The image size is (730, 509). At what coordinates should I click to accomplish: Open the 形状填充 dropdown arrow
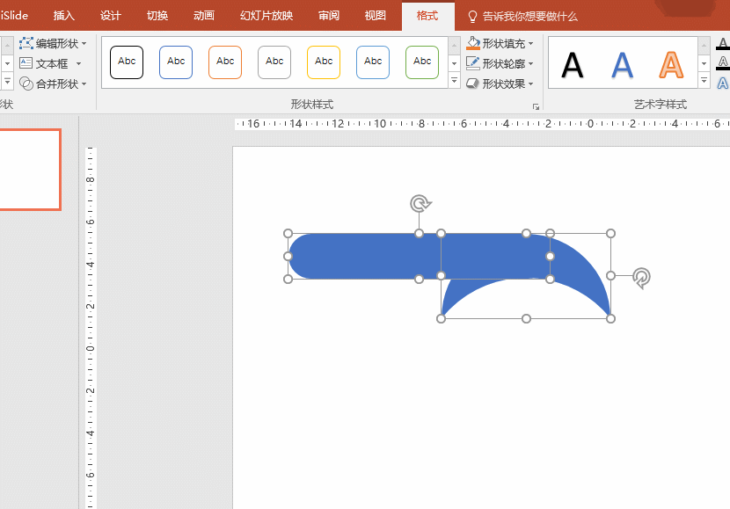click(531, 43)
